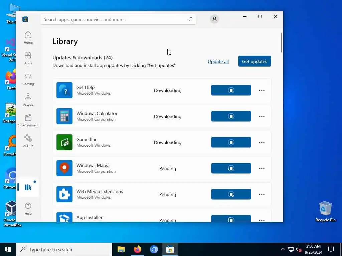
Task: Click the network tray icon
Action: click(291, 249)
